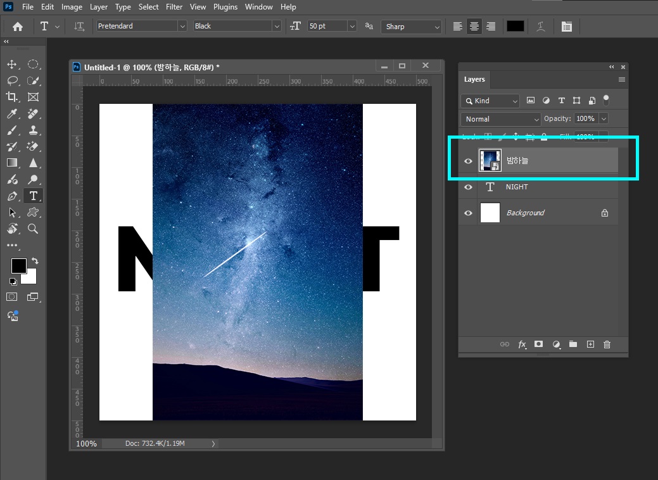Toggle filter for type layers

coord(562,100)
